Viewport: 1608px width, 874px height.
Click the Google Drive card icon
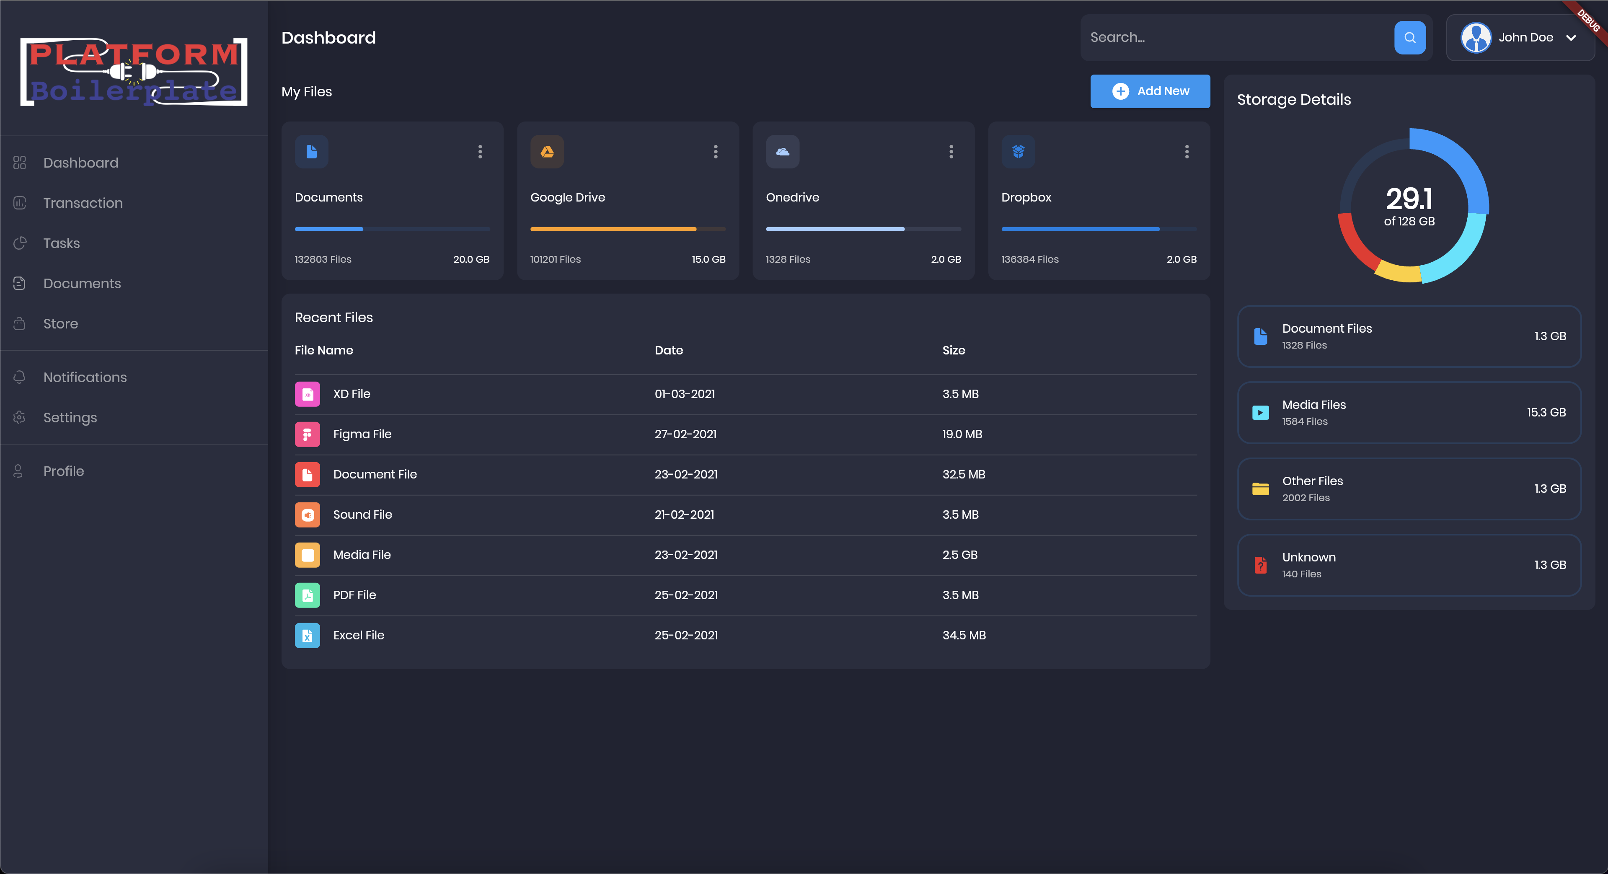[x=547, y=152]
